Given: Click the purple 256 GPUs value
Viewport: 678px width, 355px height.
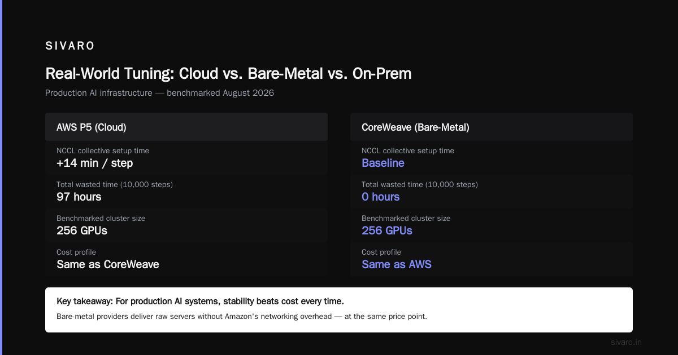Looking at the screenshot, I should click(x=387, y=230).
